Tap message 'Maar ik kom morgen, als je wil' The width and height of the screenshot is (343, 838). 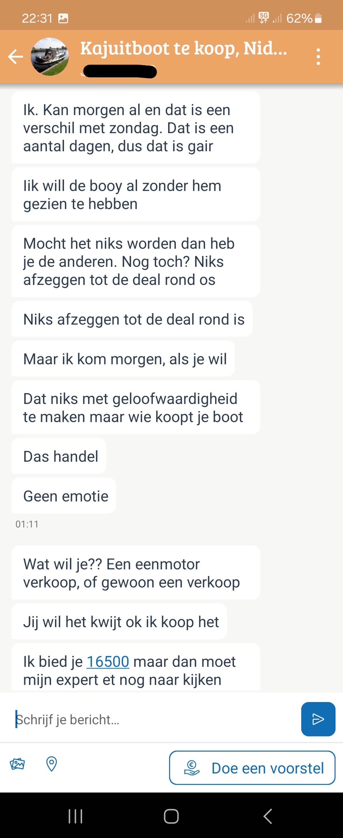tap(123, 359)
